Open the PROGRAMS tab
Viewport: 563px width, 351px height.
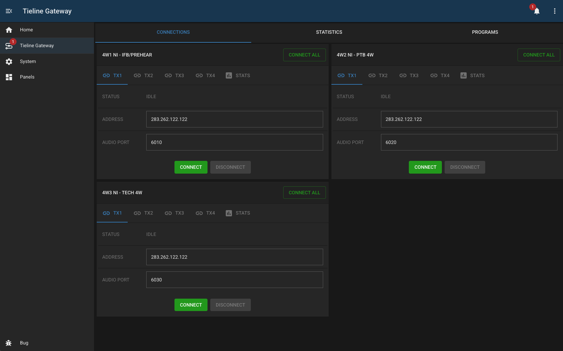[x=485, y=32]
